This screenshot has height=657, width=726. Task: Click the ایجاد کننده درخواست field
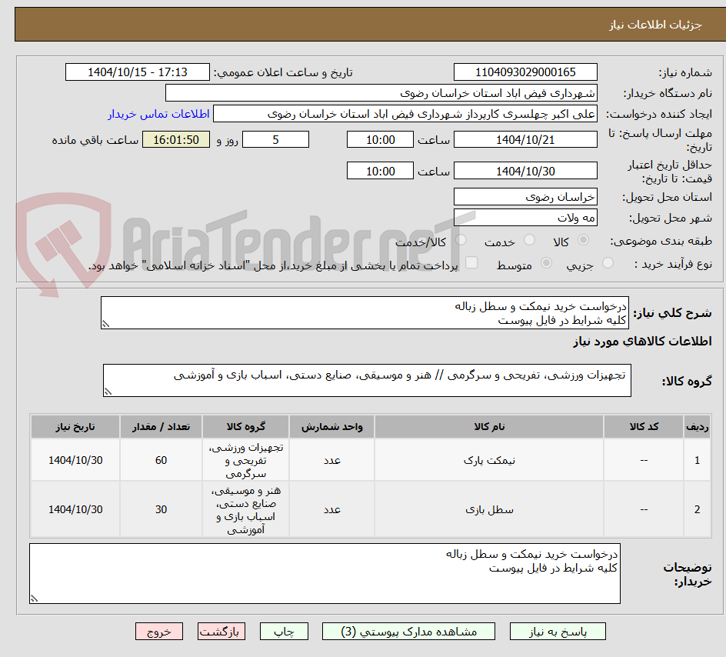tap(405, 114)
